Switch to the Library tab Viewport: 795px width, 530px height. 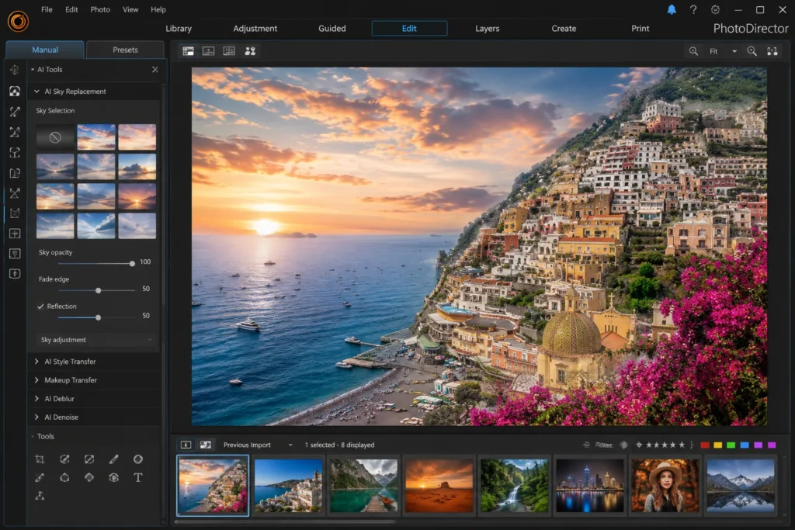pos(179,29)
